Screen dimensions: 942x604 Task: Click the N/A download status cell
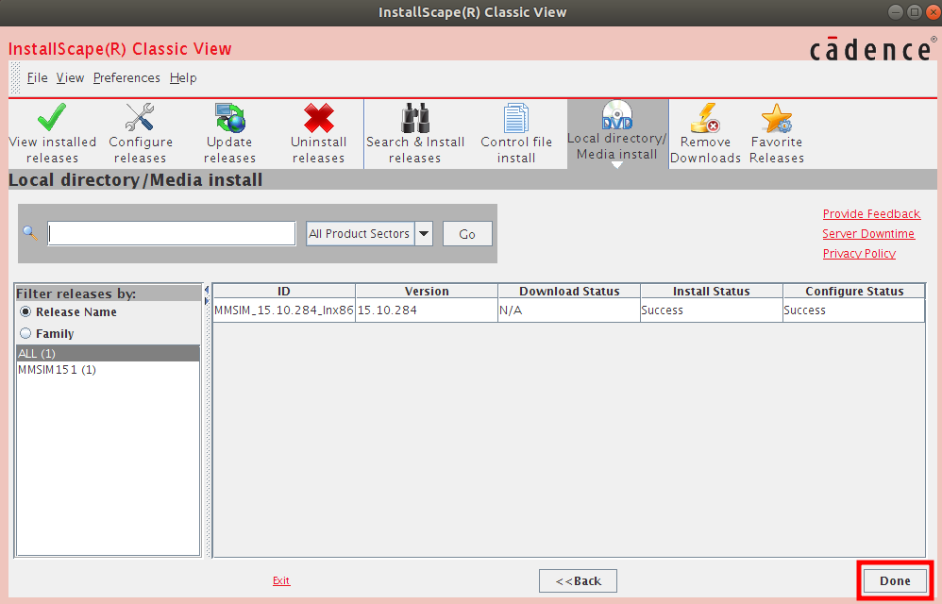[569, 310]
